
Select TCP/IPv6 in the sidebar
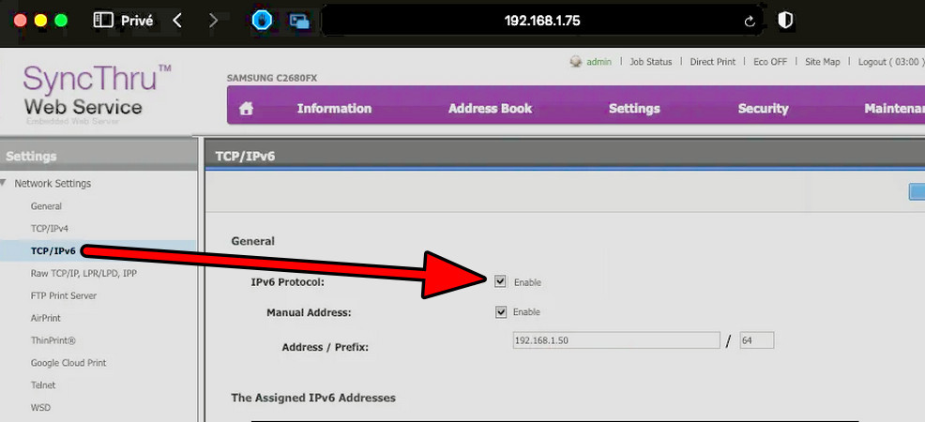(x=53, y=251)
